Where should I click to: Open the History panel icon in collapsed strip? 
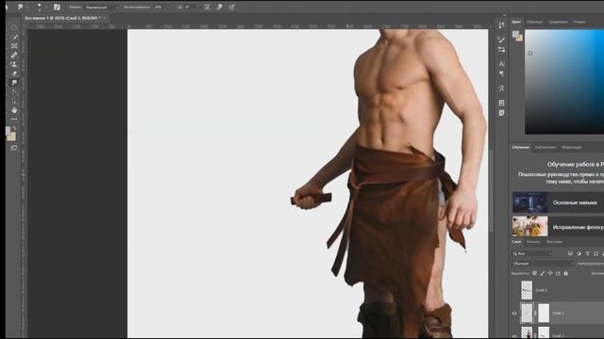(501, 25)
